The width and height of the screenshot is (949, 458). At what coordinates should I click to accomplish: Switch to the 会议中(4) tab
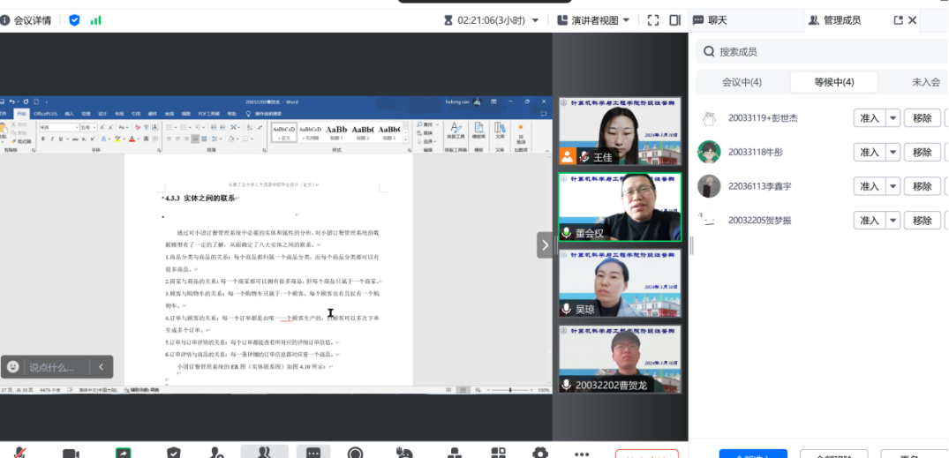click(x=742, y=82)
